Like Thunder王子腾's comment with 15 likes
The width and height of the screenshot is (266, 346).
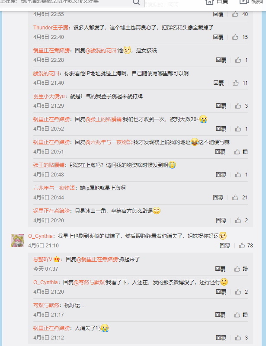235,37
